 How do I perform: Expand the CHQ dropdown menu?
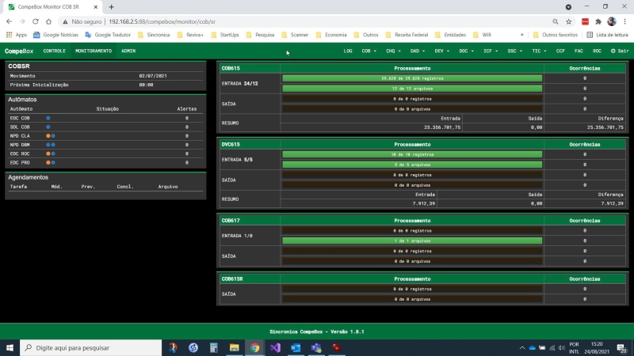[393, 51]
